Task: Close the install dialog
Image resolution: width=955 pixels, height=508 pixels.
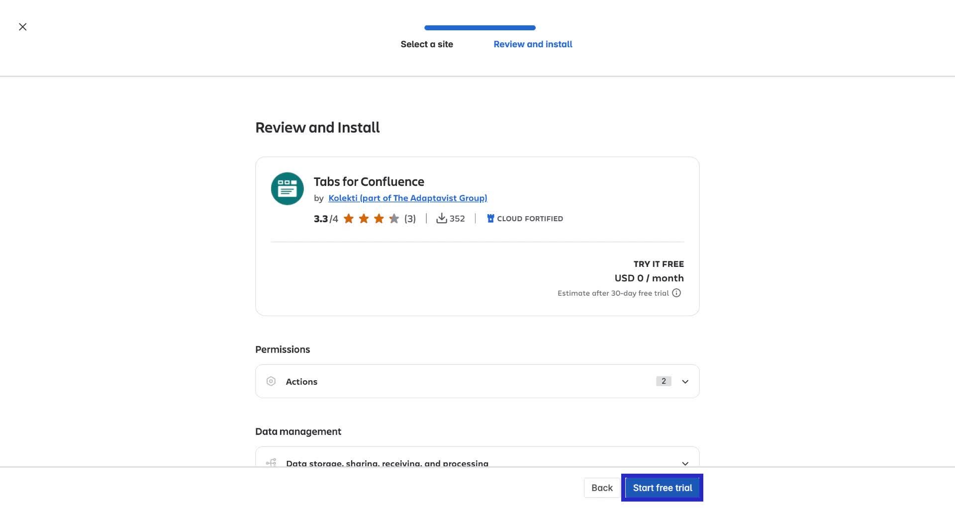Action: pyautogui.click(x=23, y=26)
